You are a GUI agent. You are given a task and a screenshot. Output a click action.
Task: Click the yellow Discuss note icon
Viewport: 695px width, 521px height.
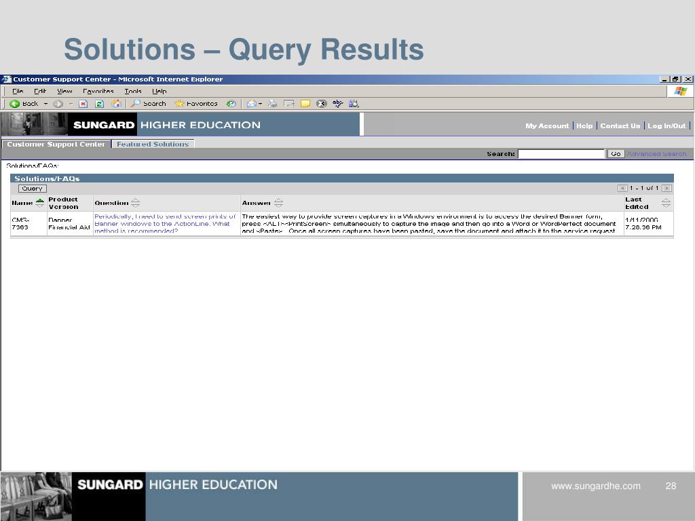click(305, 104)
